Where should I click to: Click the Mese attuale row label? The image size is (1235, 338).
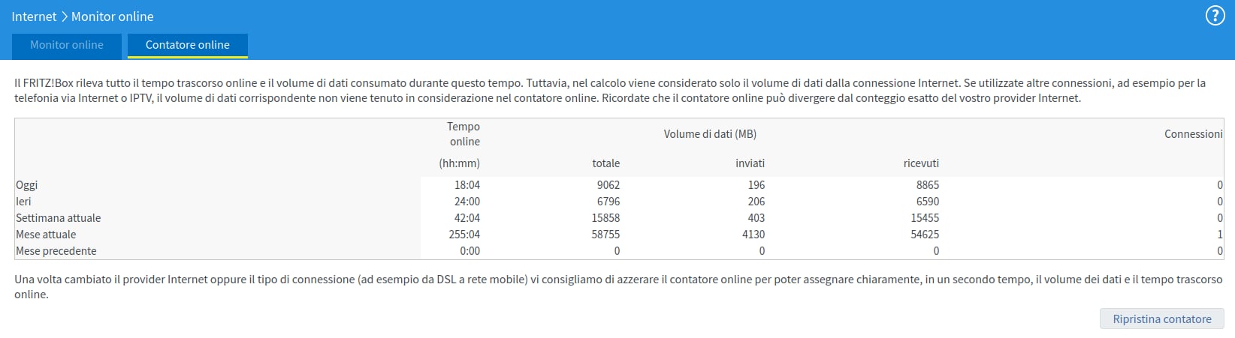tap(46, 235)
